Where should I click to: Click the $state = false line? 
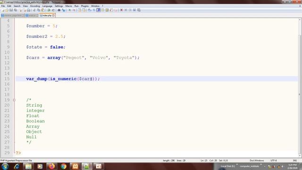pyautogui.click(x=46, y=47)
